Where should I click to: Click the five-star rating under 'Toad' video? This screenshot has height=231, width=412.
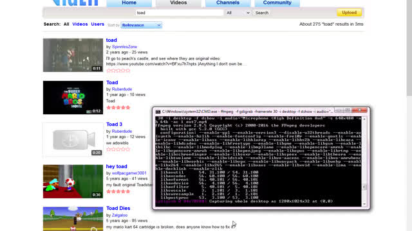(x=118, y=107)
